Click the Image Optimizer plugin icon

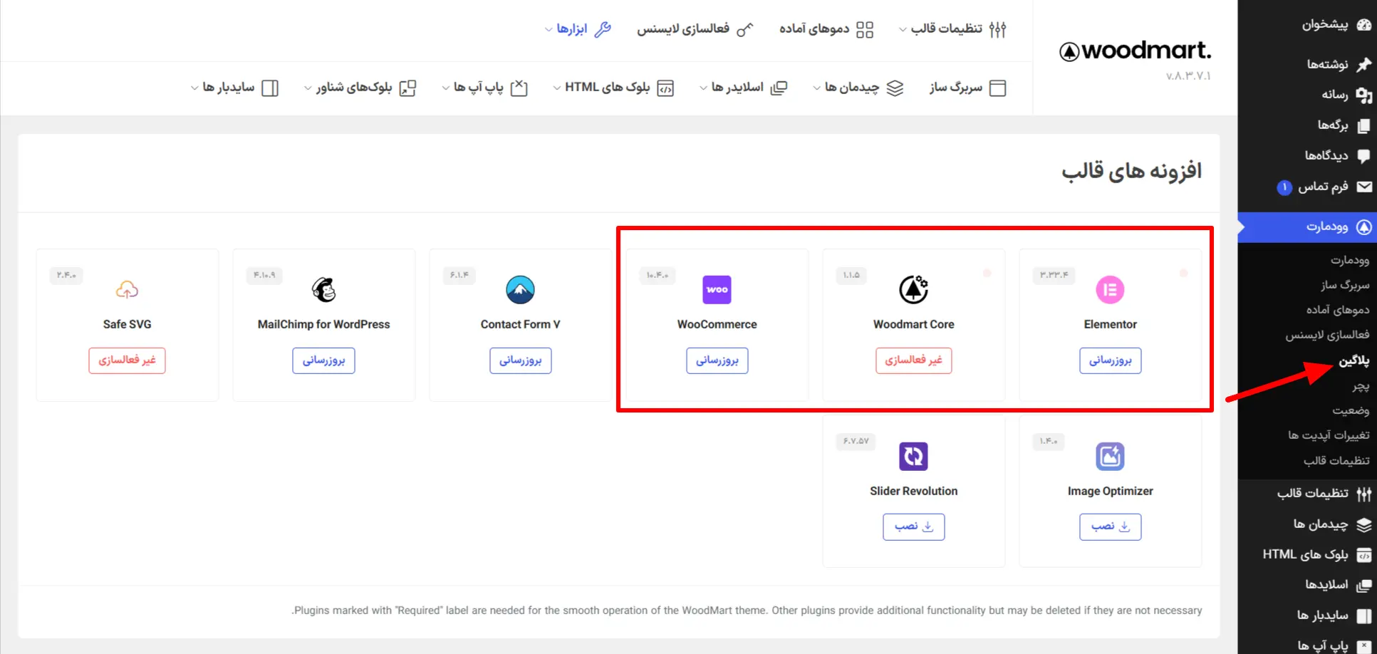tap(1110, 456)
